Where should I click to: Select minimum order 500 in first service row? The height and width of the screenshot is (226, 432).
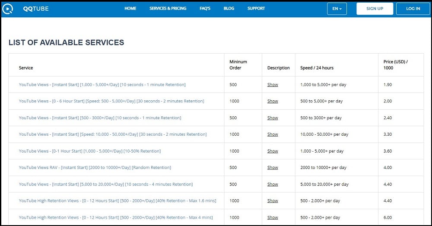[233, 85]
